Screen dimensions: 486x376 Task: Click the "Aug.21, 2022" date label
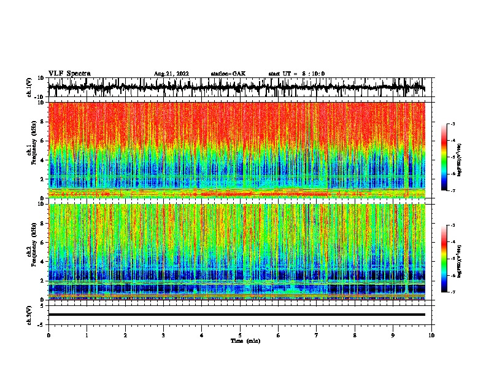coord(171,74)
